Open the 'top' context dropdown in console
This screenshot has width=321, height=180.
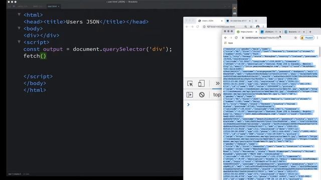pyautogui.click(x=217, y=94)
